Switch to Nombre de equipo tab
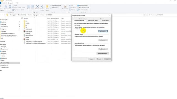Viewport: 177px width, 99px height. point(83,19)
